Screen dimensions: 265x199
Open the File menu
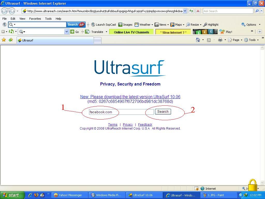pyautogui.click(x=4, y=19)
